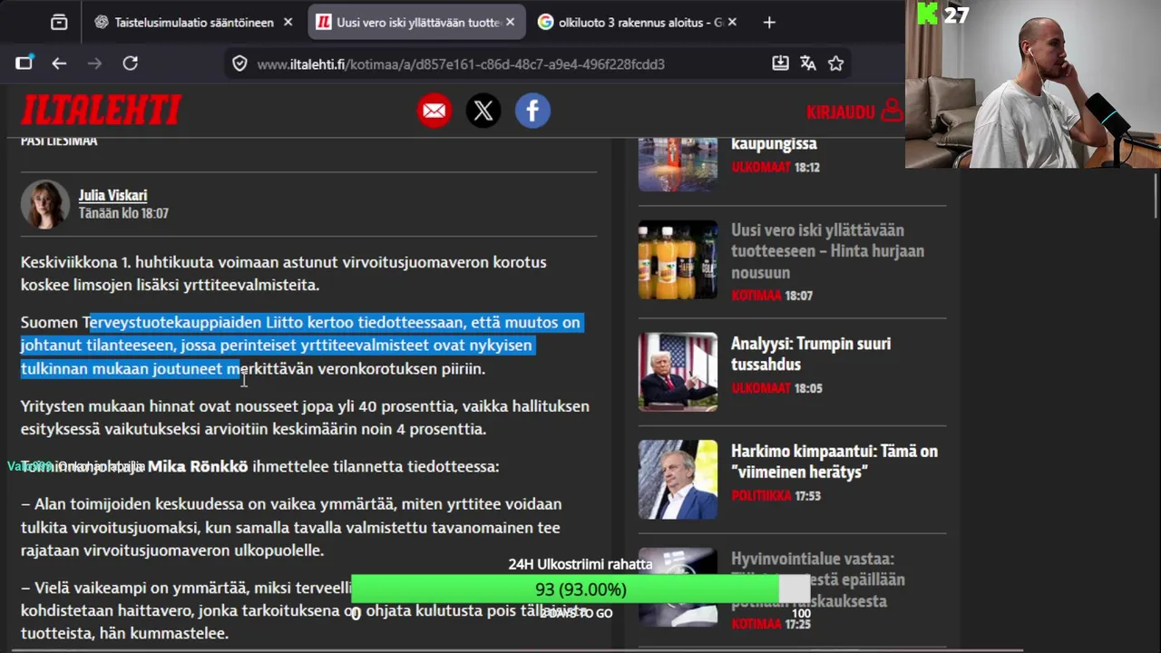
Task: Click POLITIIKKA category tag at 17:53
Action: point(762,496)
